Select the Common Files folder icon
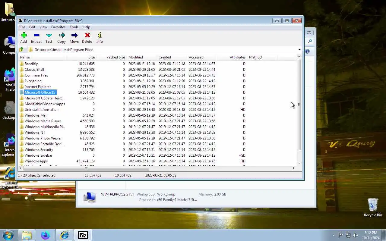 click(21, 75)
